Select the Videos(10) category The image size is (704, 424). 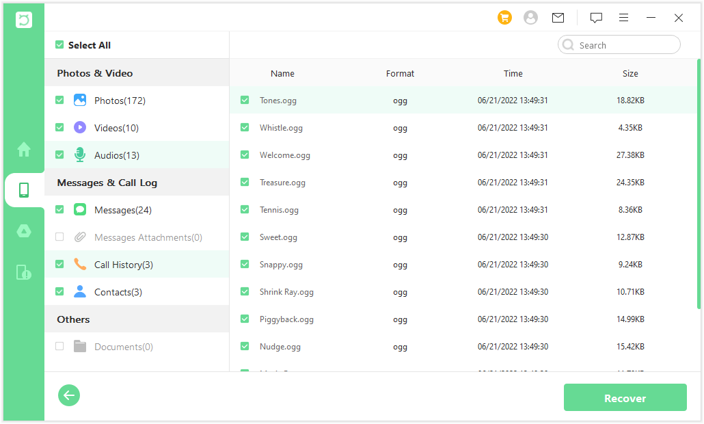pos(116,128)
